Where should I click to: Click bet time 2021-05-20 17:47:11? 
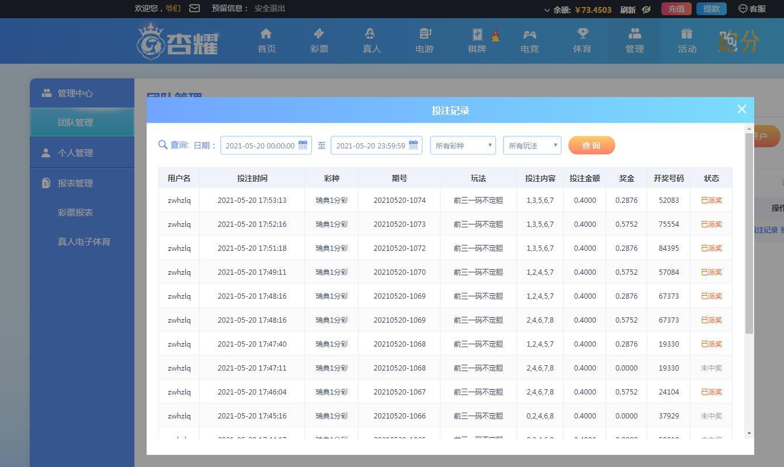coord(252,368)
